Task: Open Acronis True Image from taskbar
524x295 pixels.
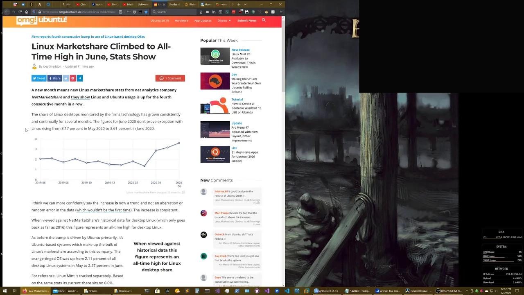Action: [388, 291]
